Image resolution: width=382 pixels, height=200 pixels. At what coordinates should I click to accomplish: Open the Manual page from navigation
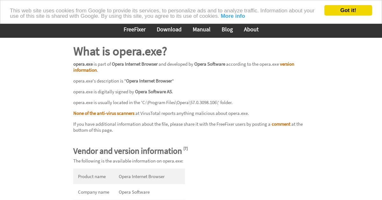click(x=202, y=30)
